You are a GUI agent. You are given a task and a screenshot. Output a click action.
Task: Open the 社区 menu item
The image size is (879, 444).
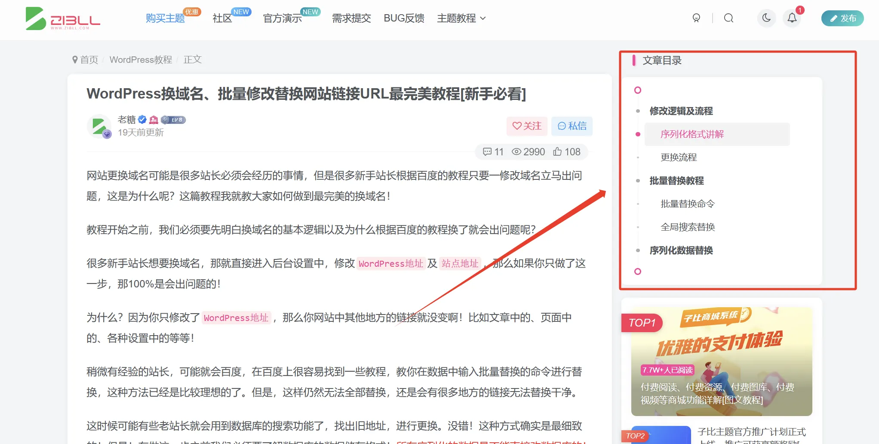(222, 18)
